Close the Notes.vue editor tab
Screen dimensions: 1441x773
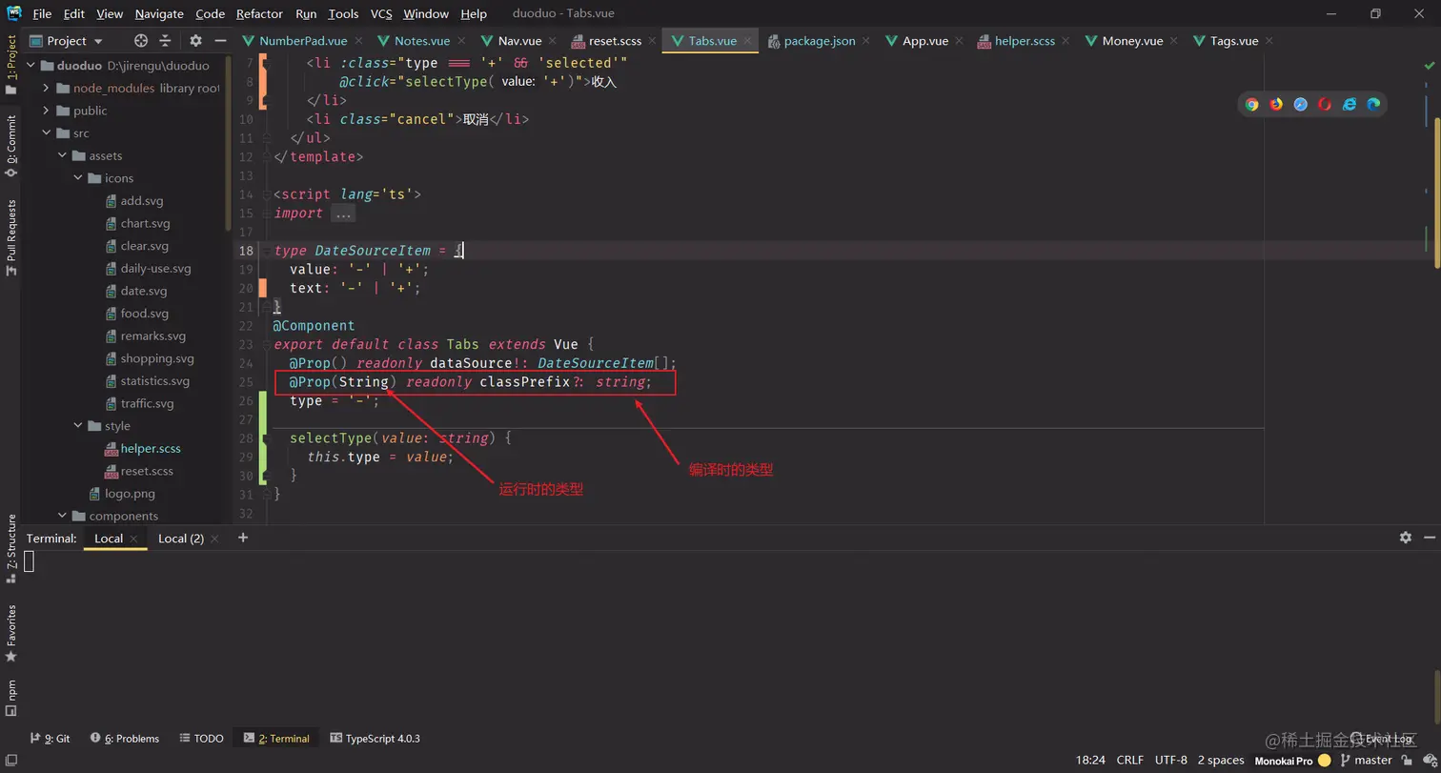(x=461, y=41)
